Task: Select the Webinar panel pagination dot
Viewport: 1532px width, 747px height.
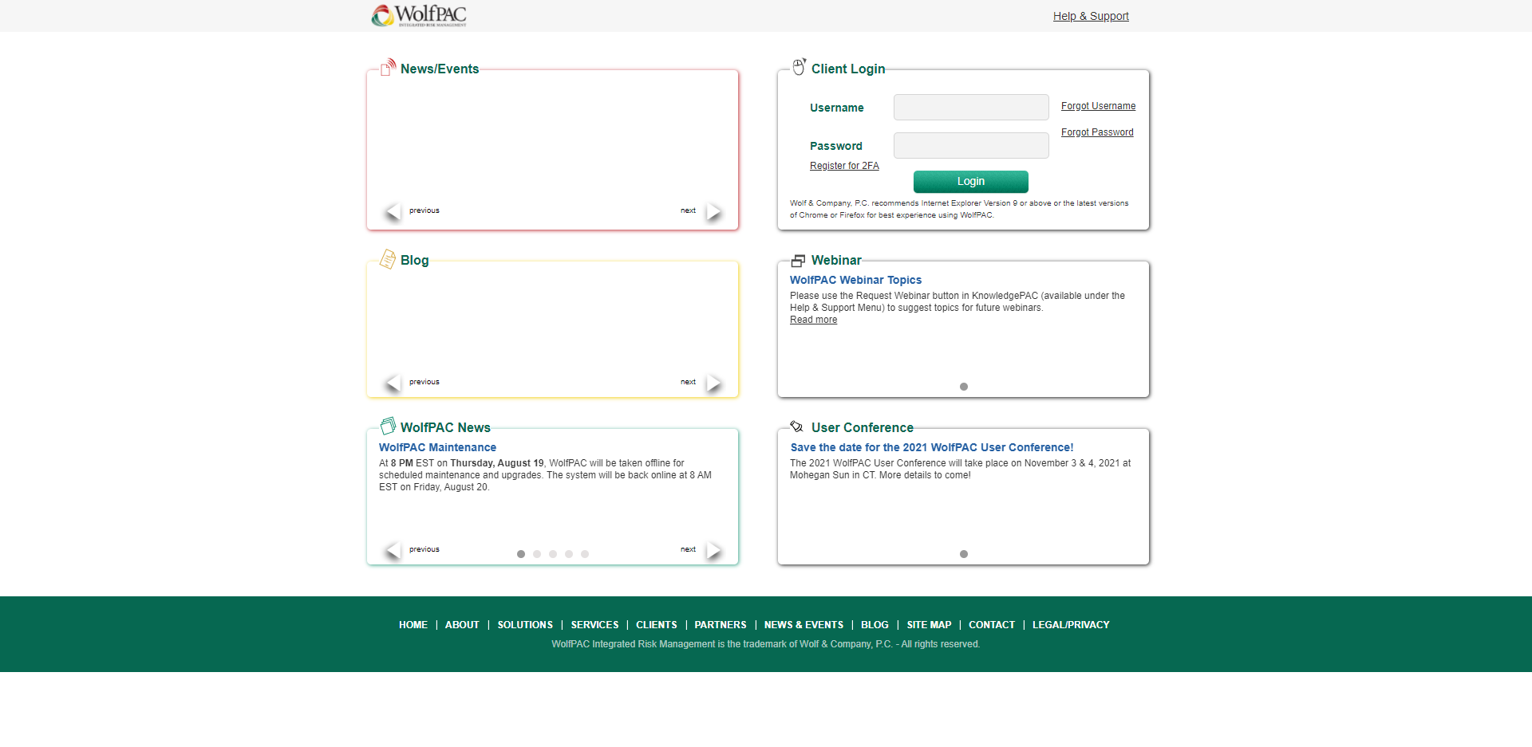Action: point(964,387)
